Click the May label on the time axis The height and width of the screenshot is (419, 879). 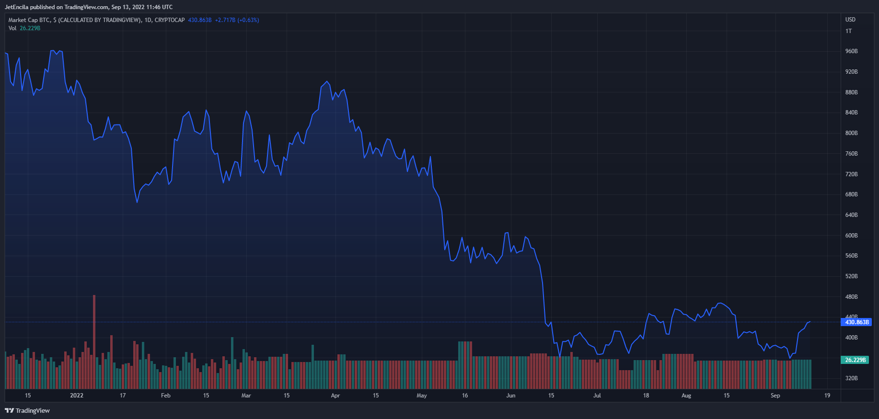pyautogui.click(x=422, y=396)
